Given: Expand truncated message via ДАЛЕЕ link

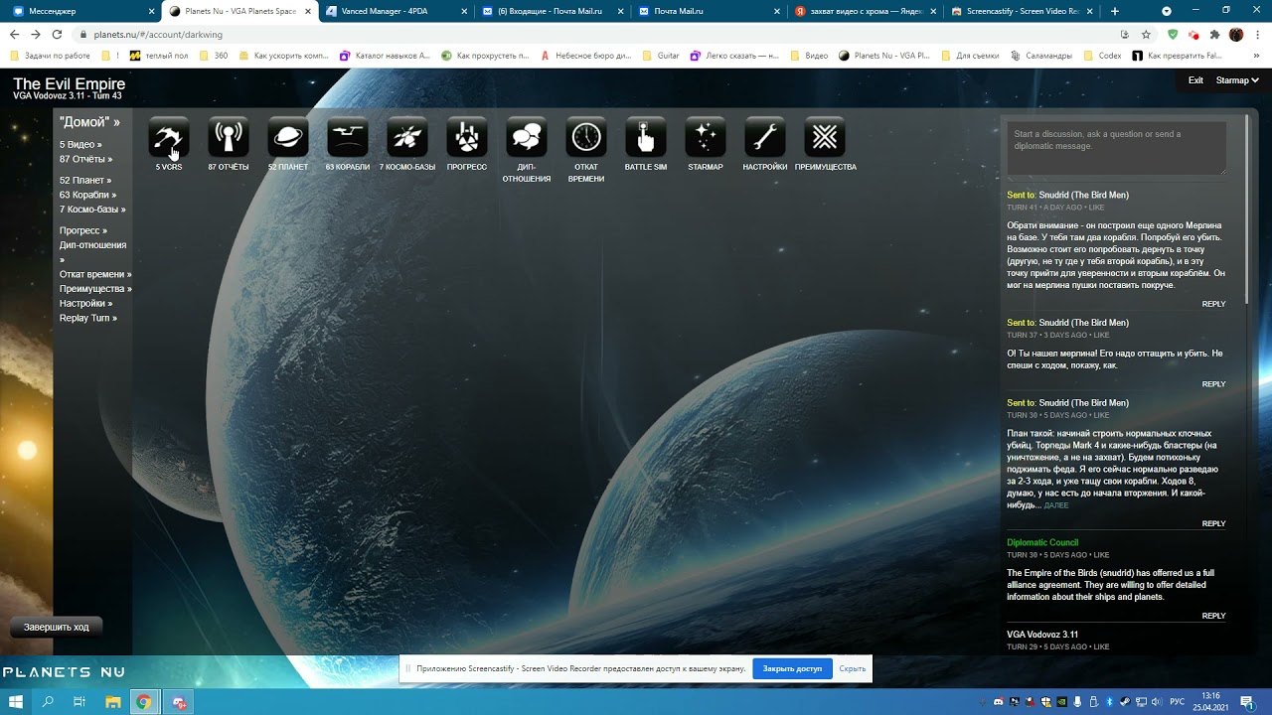Looking at the screenshot, I should click(x=1056, y=505).
